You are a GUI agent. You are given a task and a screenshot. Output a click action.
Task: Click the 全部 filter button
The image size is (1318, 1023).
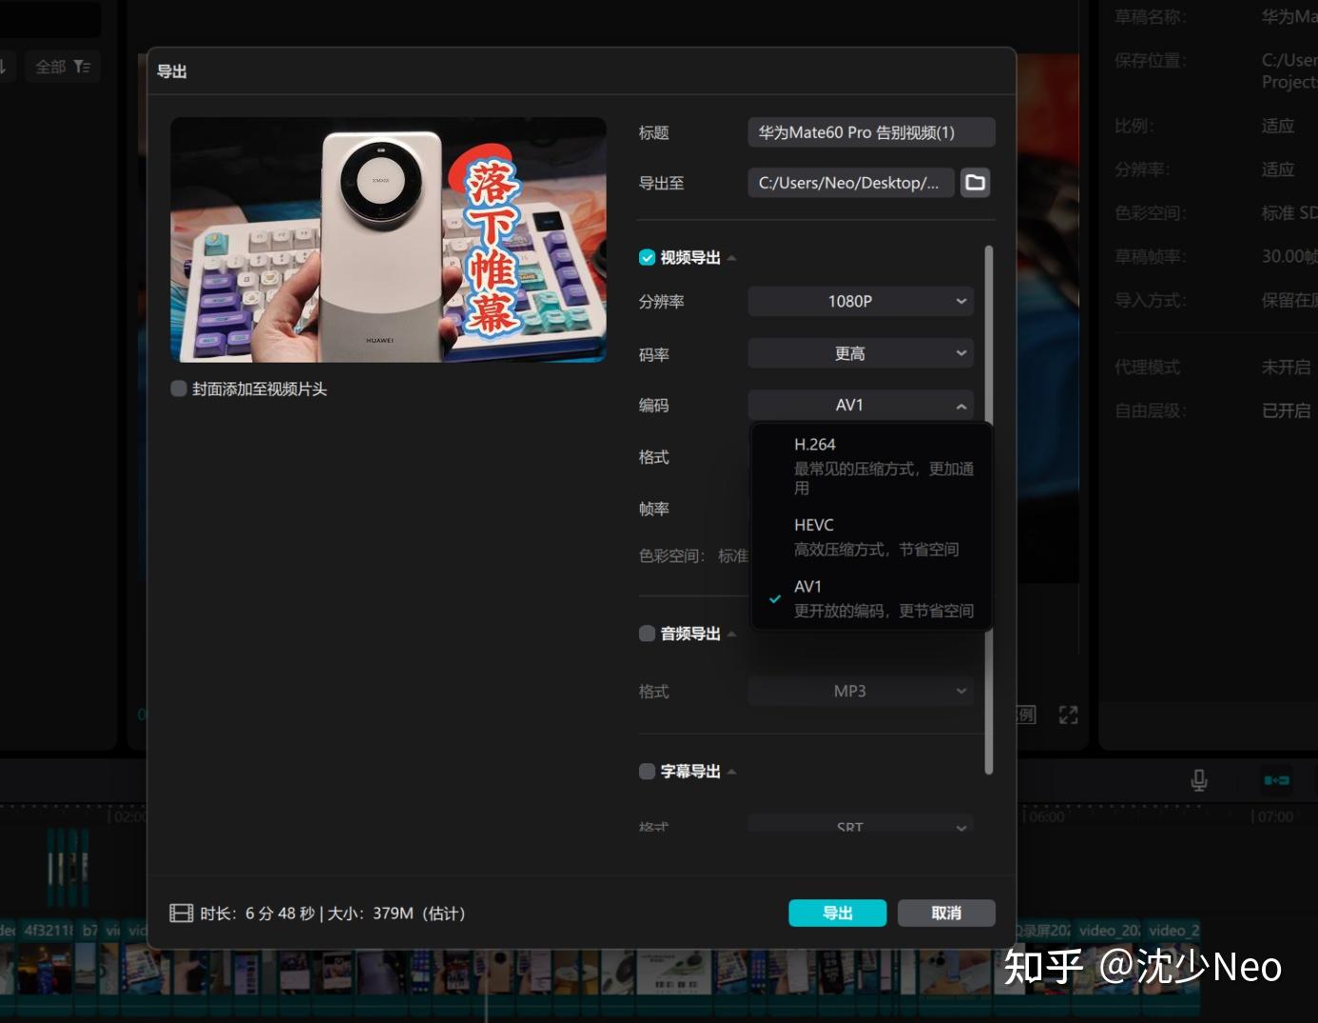tap(63, 67)
